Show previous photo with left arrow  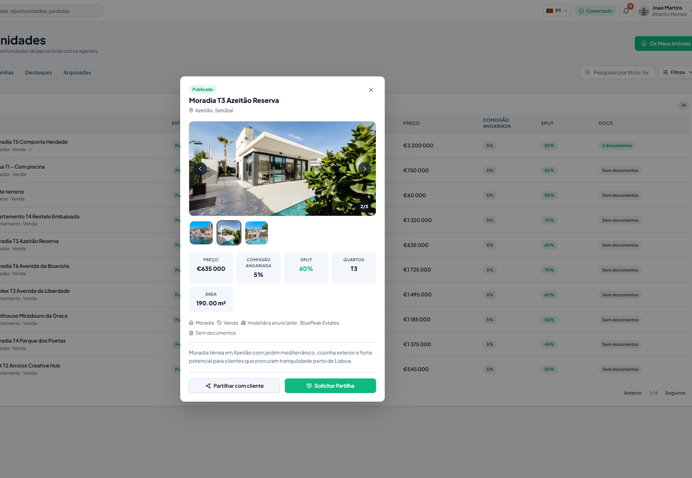(200, 169)
